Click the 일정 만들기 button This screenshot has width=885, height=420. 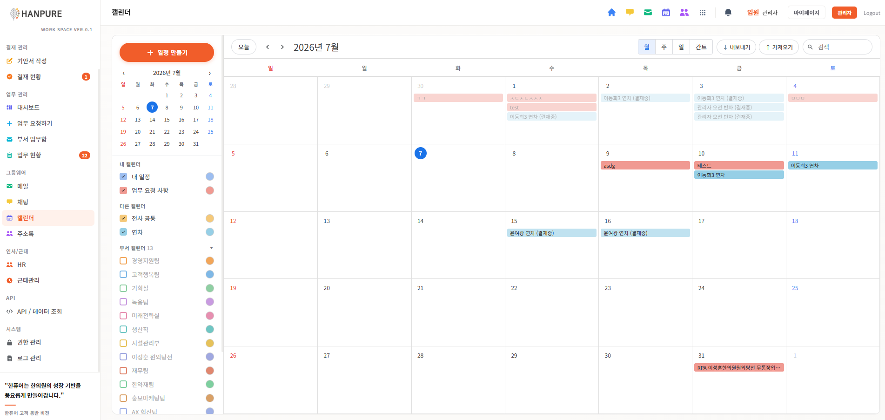coord(167,53)
